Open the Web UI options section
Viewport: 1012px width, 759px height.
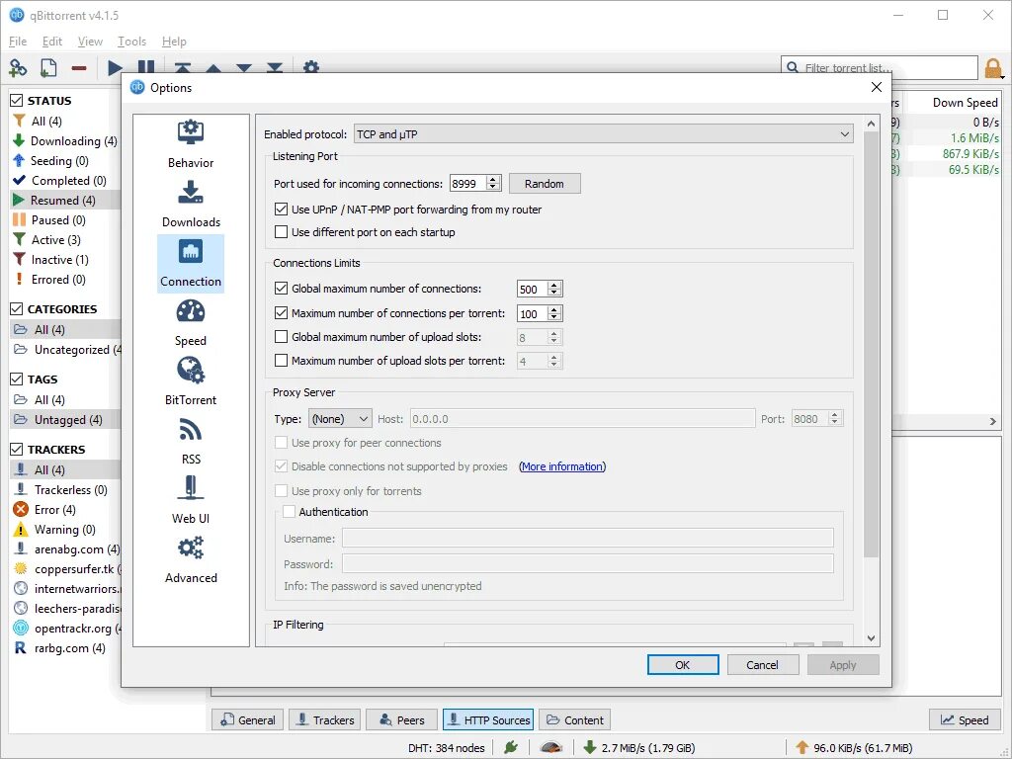(x=191, y=501)
